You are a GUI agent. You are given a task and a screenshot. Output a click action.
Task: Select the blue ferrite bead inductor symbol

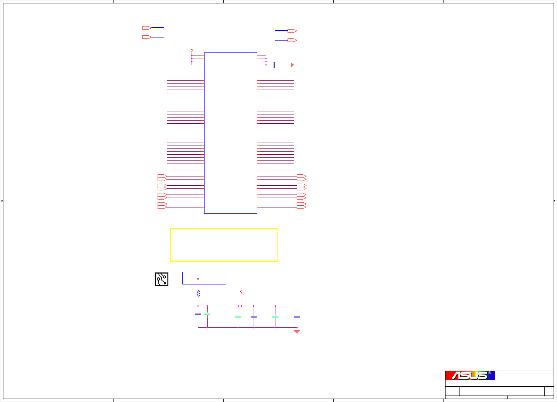pos(198,293)
